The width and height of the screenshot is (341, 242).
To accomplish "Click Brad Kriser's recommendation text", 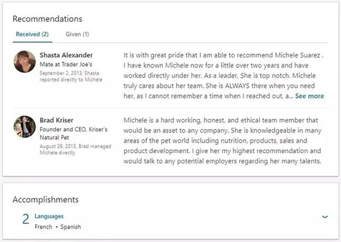I will point(222,141).
